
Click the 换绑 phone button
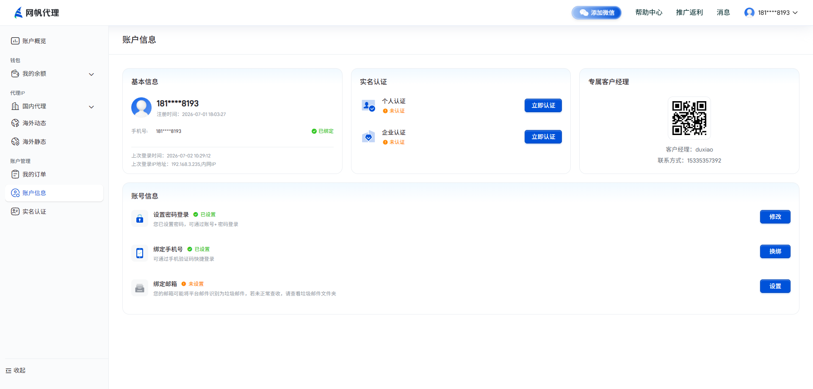tap(775, 251)
